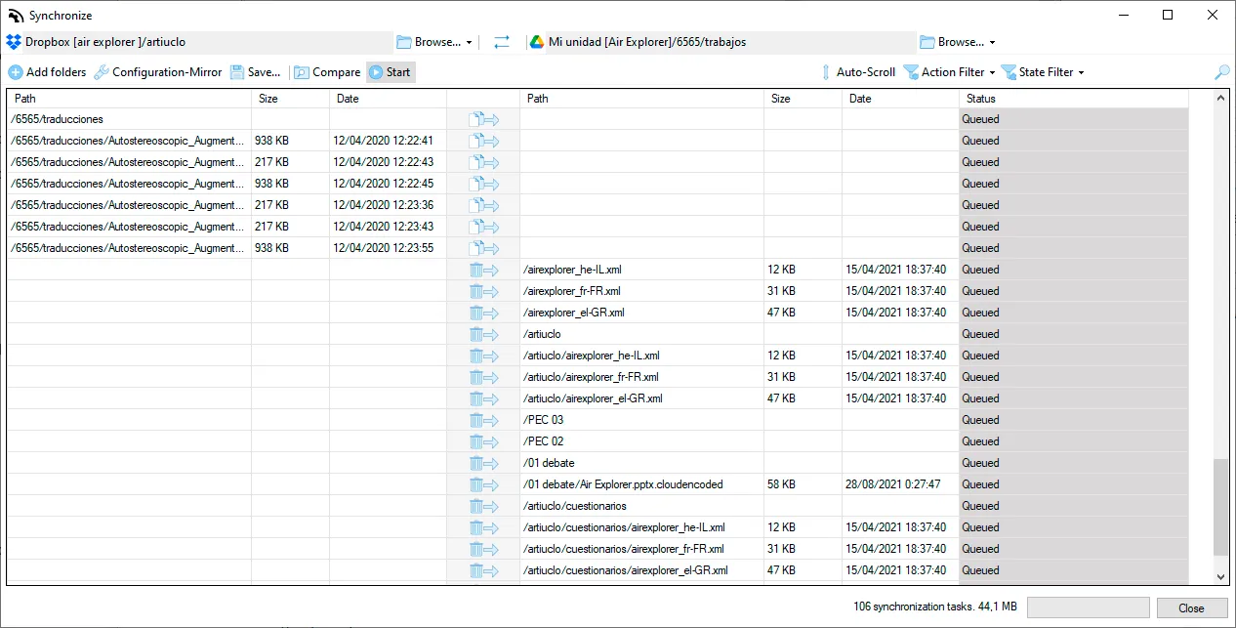Click copy icon for row dated 12:23:55
The image size is (1236, 628).
[483, 248]
